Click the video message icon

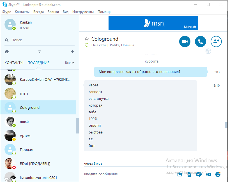click(x=199, y=174)
